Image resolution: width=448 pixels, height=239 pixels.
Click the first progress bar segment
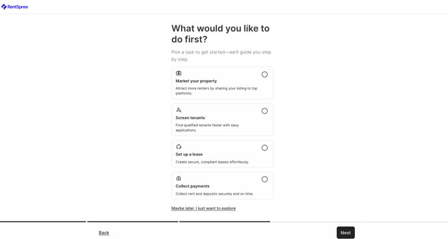point(43,221)
